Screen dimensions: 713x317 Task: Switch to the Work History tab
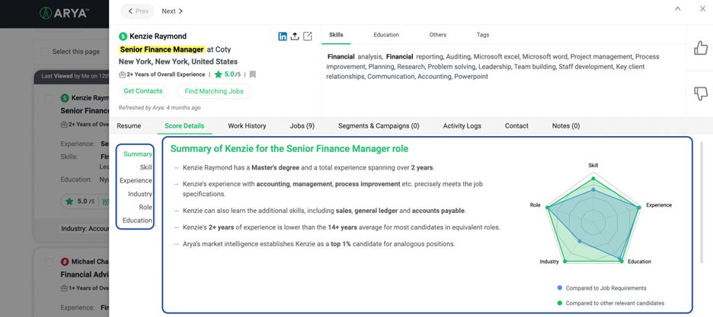[247, 125]
